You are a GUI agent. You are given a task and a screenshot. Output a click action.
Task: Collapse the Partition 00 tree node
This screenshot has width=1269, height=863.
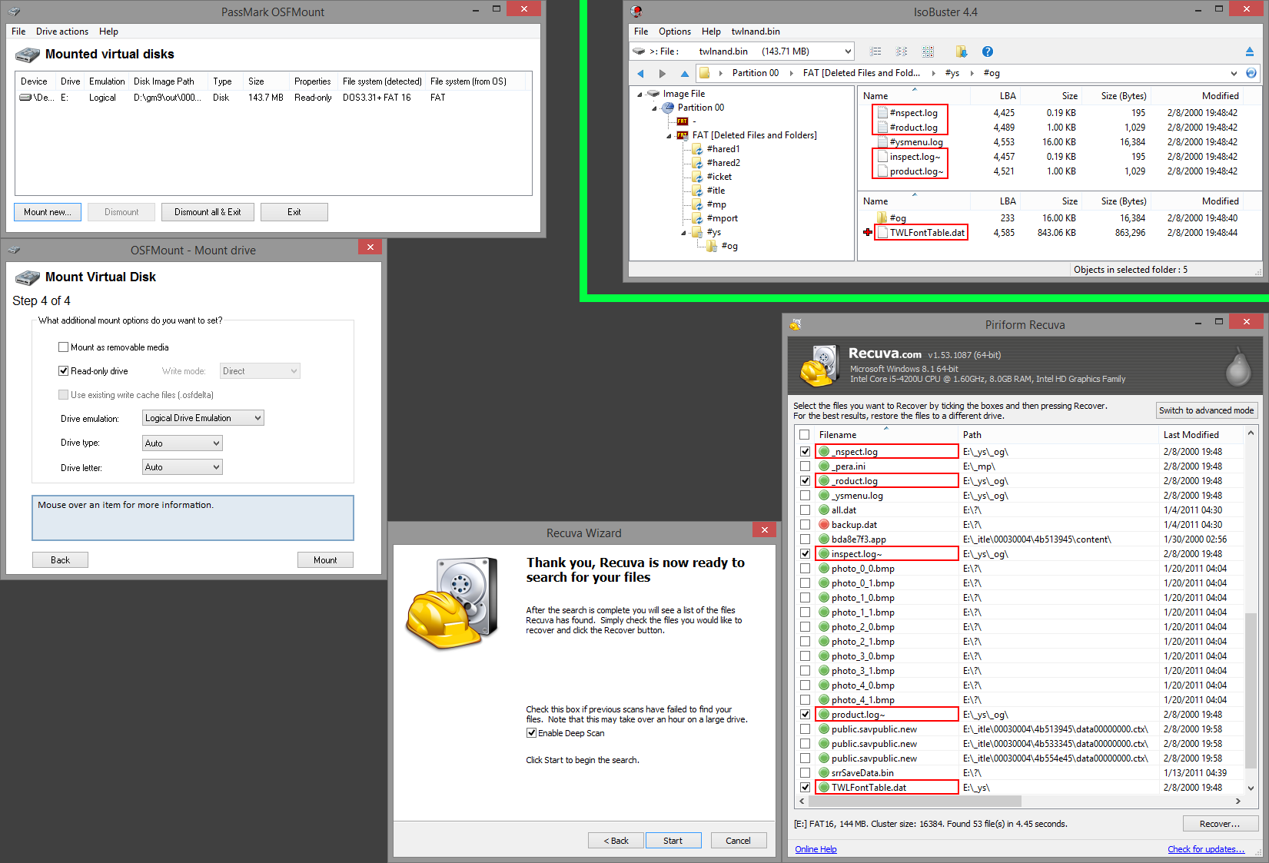click(x=654, y=108)
